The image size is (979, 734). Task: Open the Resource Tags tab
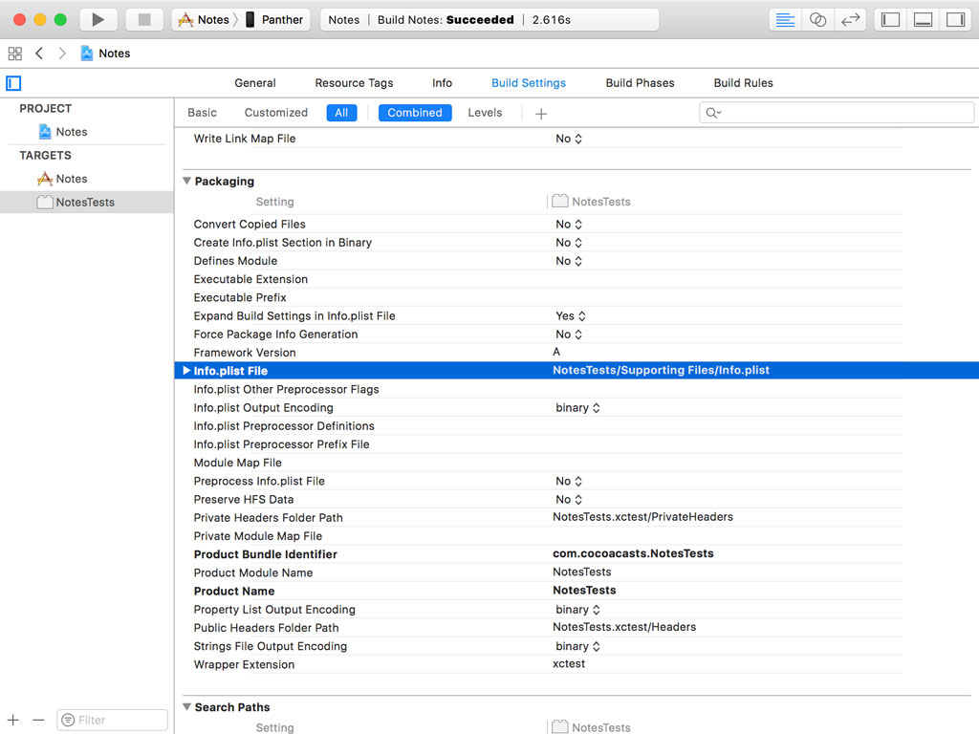pyautogui.click(x=354, y=83)
